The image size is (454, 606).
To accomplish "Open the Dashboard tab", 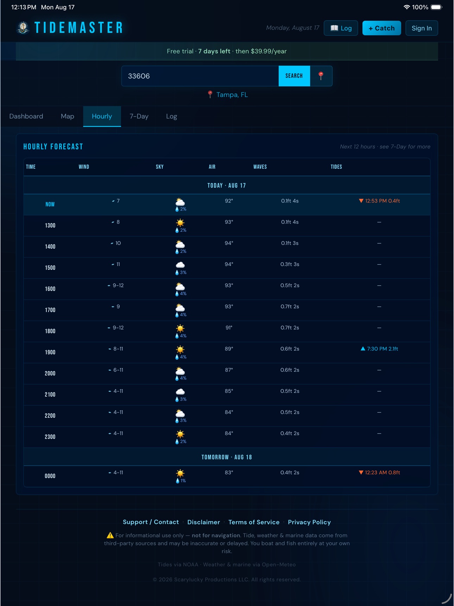I will tap(26, 116).
